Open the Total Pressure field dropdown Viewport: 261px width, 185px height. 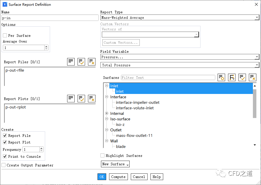tap(179, 65)
